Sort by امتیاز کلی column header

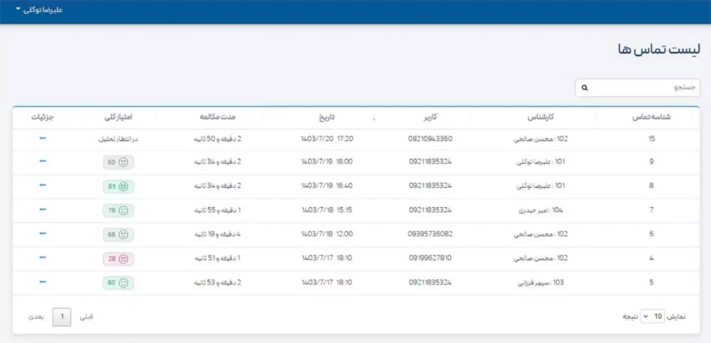pos(119,117)
